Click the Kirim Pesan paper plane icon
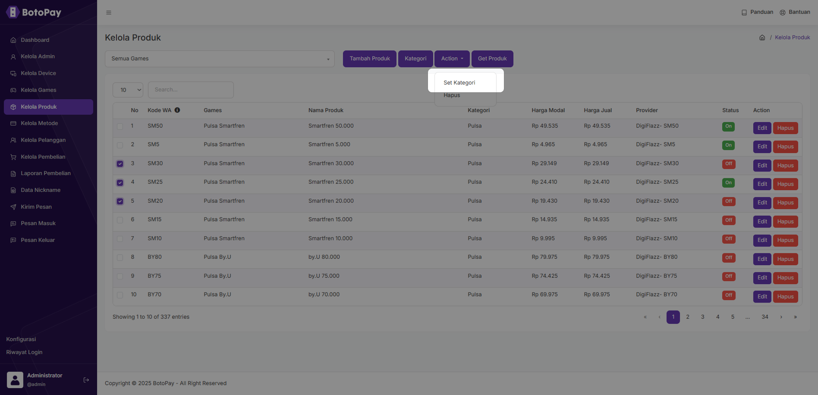The image size is (818, 395). click(x=13, y=207)
